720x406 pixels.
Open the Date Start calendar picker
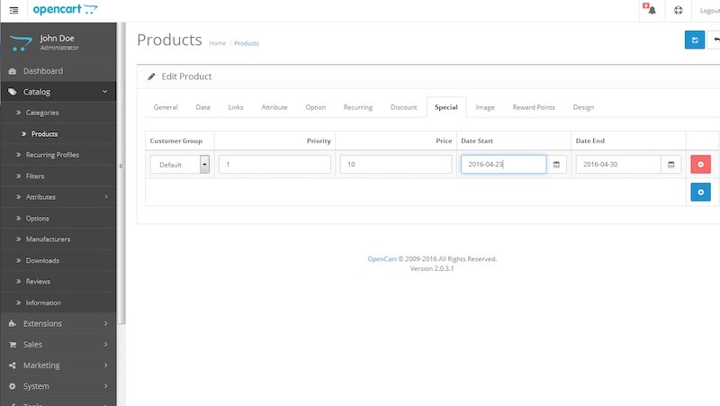[x=556, y=165]
